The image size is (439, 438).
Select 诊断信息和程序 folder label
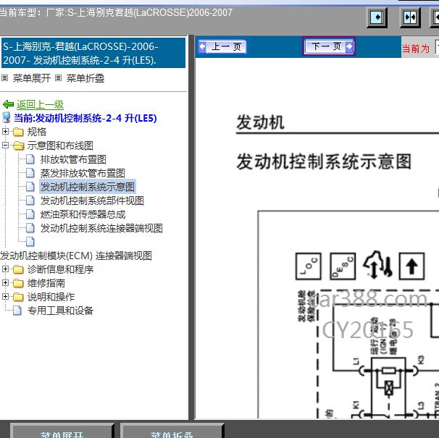point(60,269)
